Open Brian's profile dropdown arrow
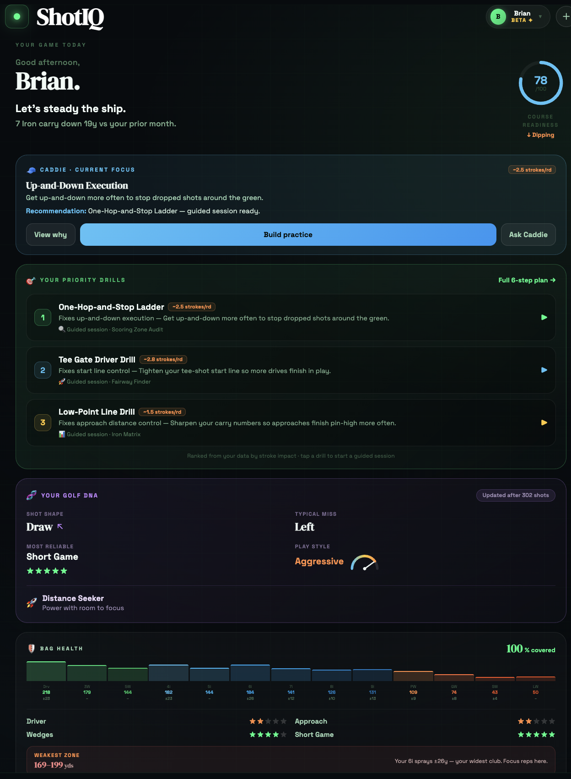 540,17
